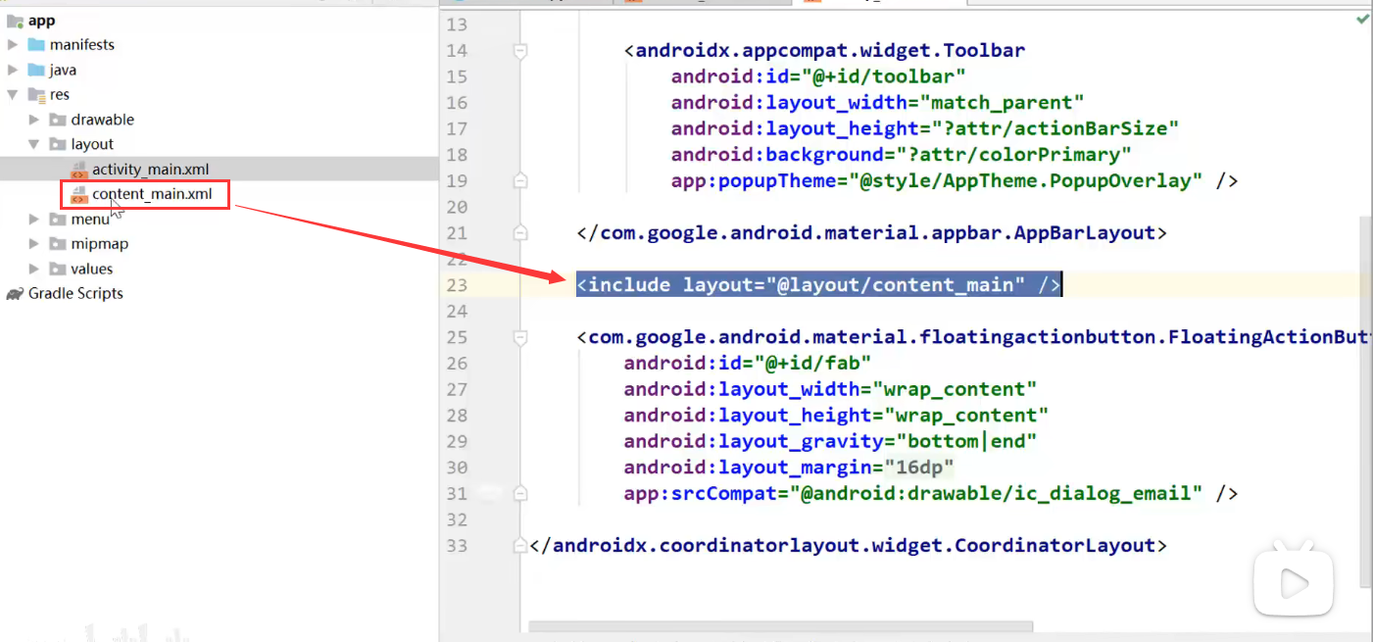Image resolution: width=1373 pixels, height=642 pixels.
Task: Expand the mipmap folder arrow
Action: tap(34, 244)
